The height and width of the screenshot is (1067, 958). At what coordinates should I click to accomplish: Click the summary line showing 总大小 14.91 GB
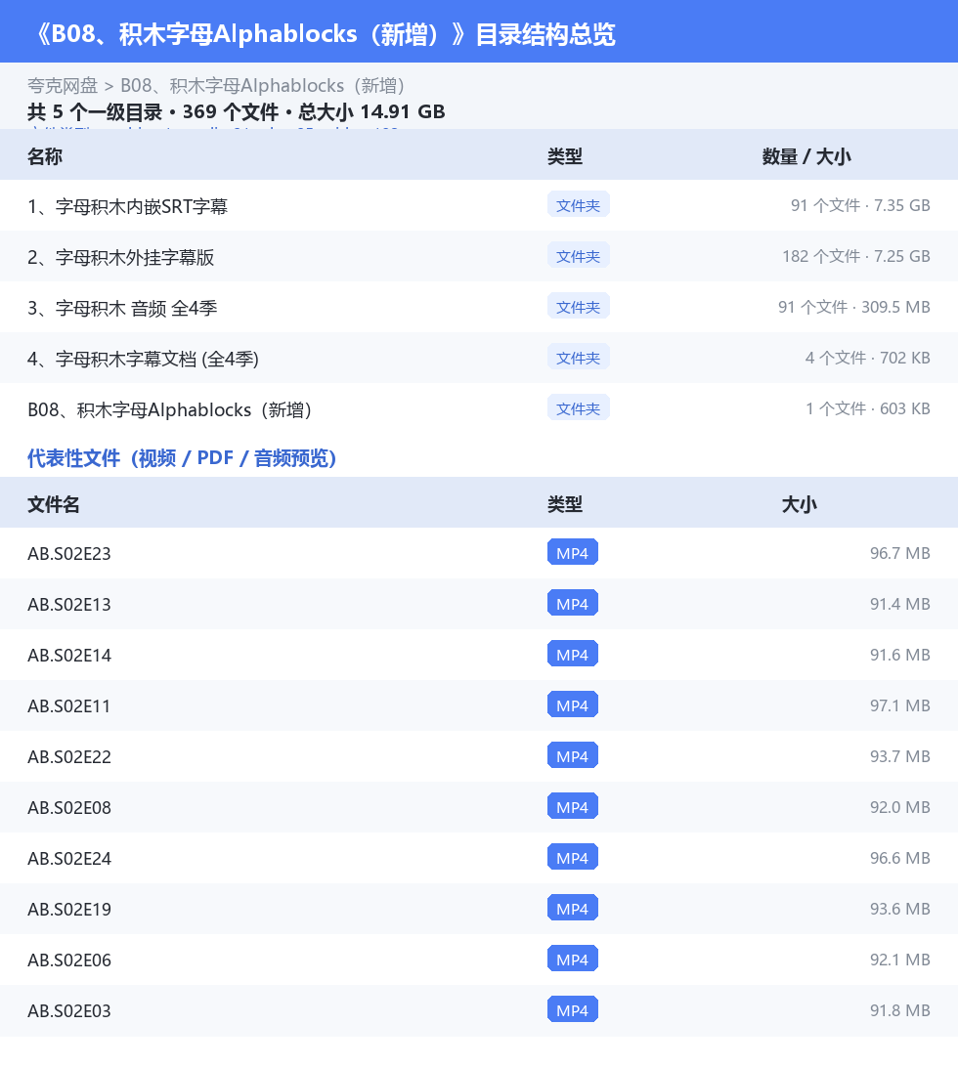[237, 111]
